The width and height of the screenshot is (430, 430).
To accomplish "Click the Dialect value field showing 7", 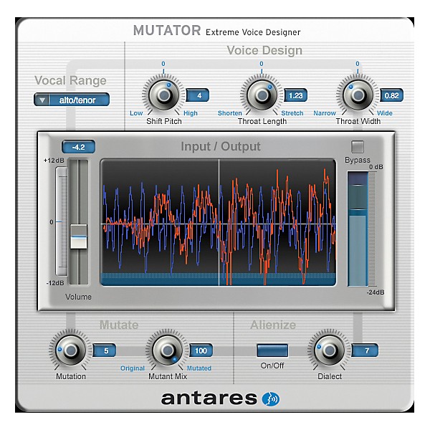I will click(x=365, y=350).
